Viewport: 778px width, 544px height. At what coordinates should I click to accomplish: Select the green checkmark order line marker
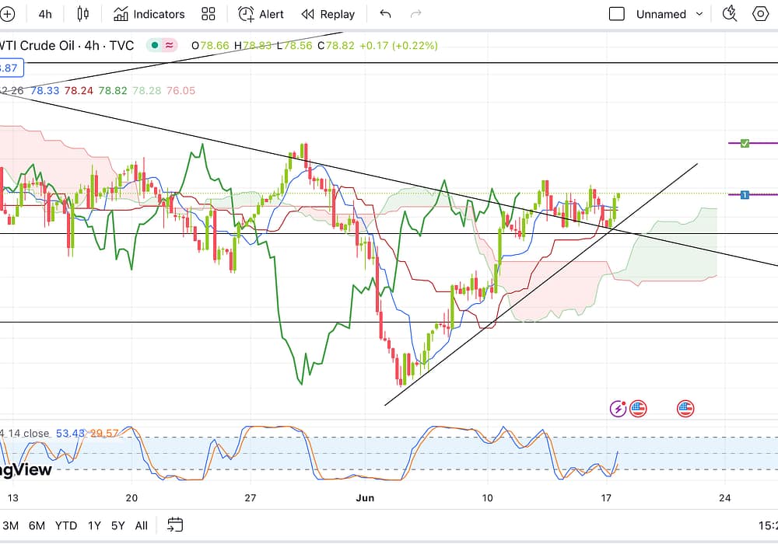click(x=745, y=143)
